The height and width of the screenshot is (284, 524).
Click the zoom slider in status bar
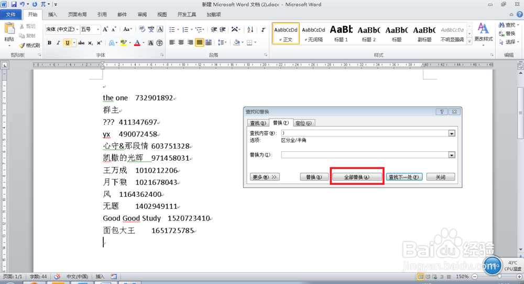pyautogui.click(x=499, y=277)
